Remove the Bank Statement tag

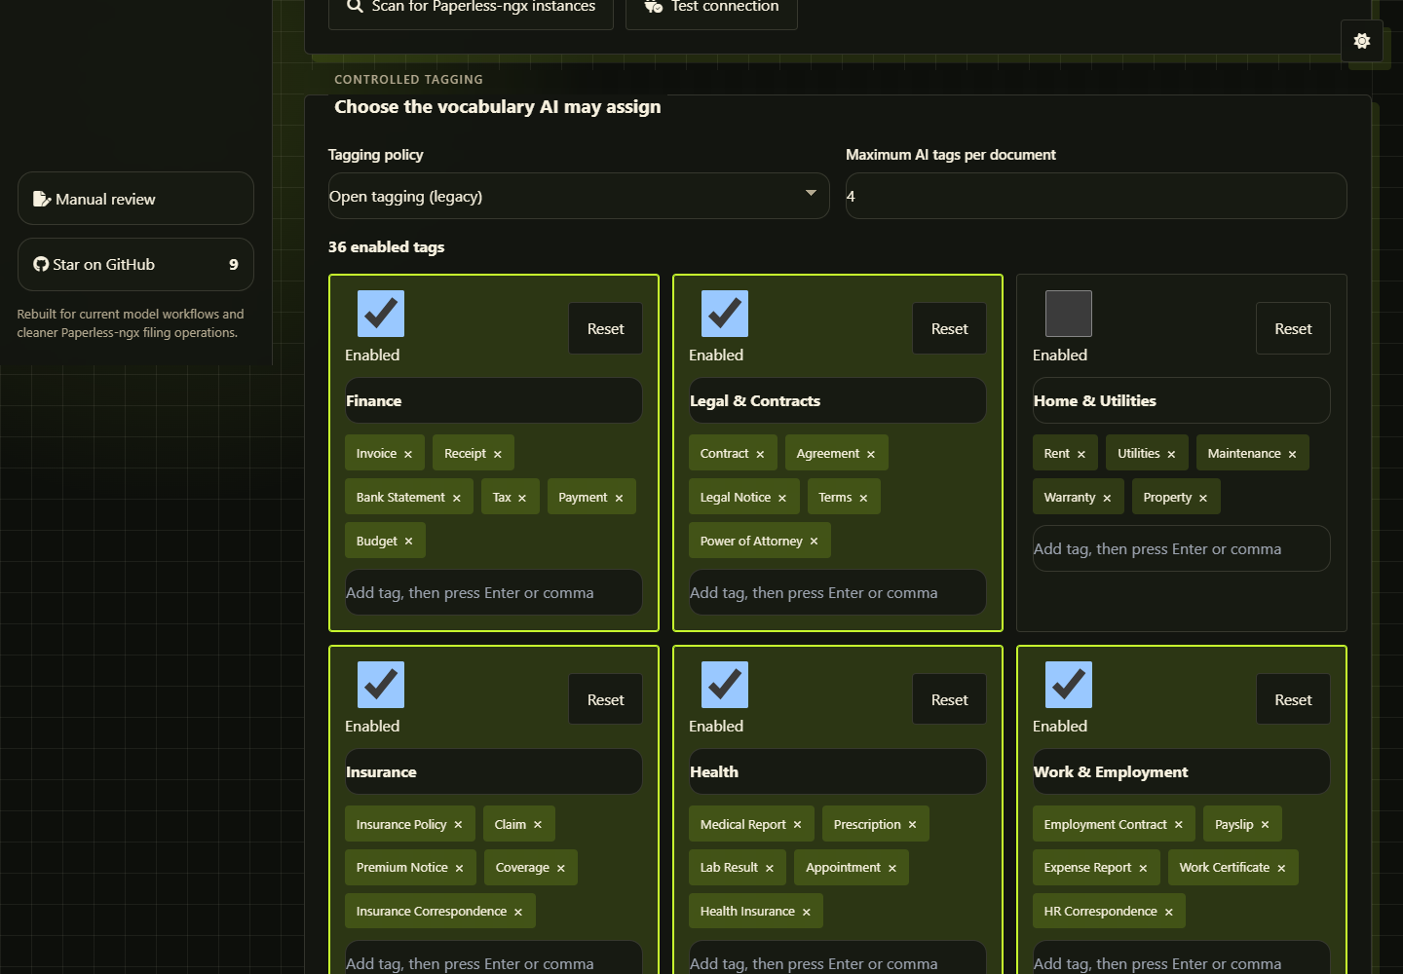pos(457,499)
